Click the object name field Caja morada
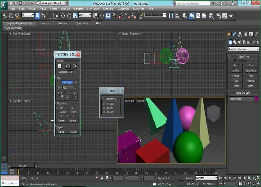261x187 pixels. click(x=241, y=99)
